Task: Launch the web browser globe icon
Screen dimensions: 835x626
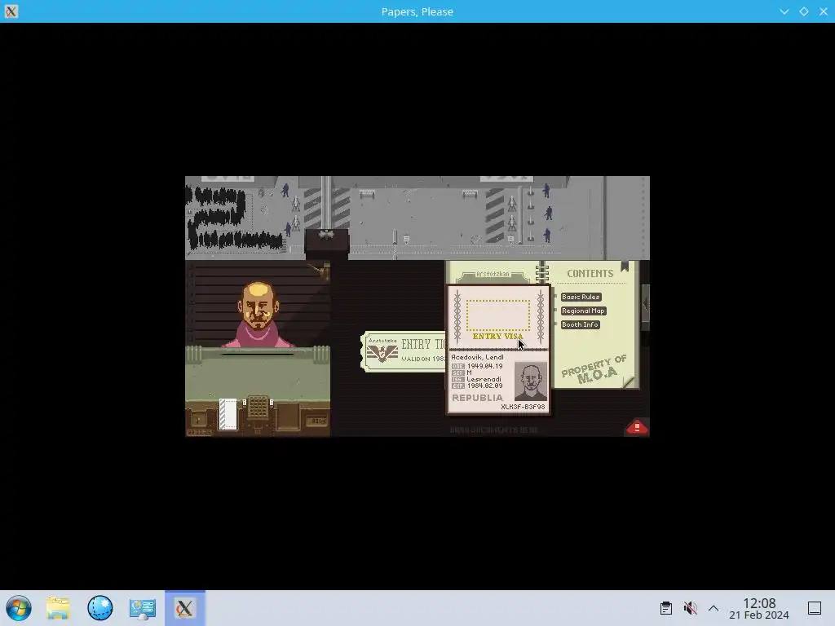Action: click(x=100, y=608)
